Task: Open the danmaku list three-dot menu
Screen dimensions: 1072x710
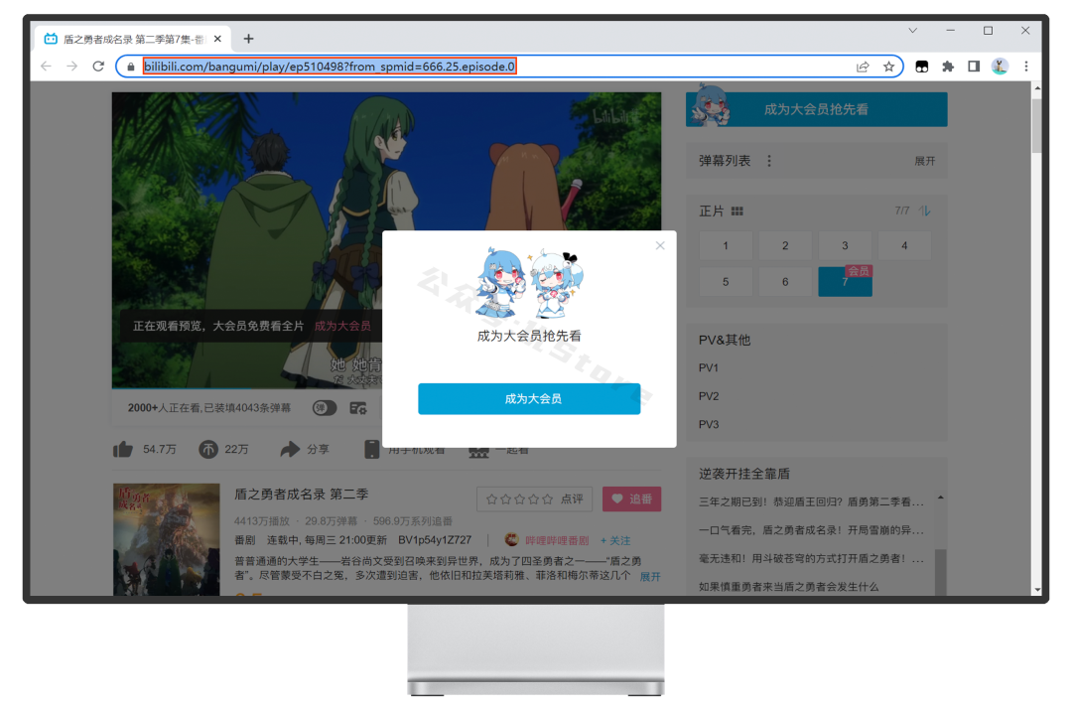Action: tap(769, 161)
